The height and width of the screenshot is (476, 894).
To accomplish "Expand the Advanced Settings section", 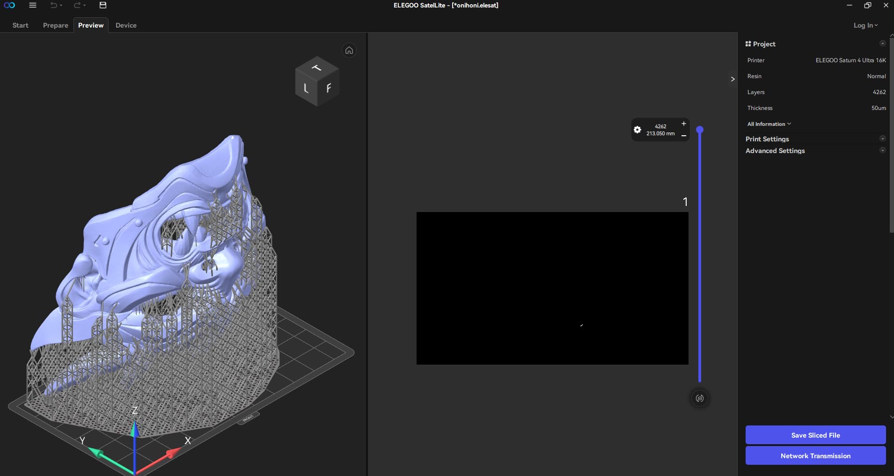I will tap(882, 150).
